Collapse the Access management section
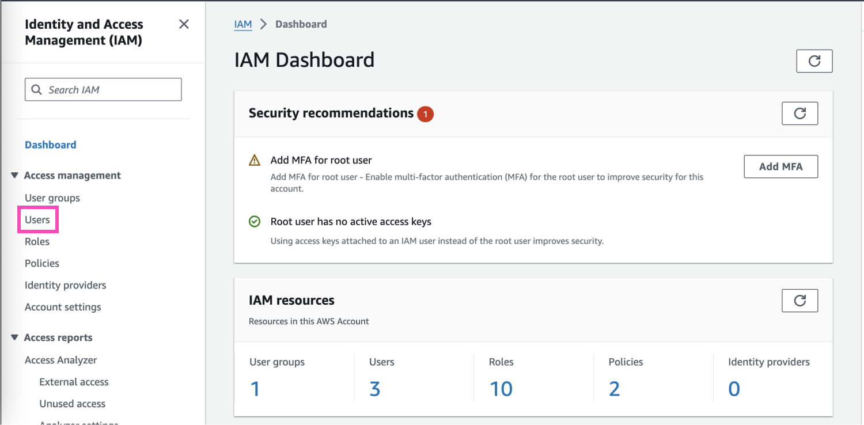Viewport: 864px width, 425px height. [14, 175]
